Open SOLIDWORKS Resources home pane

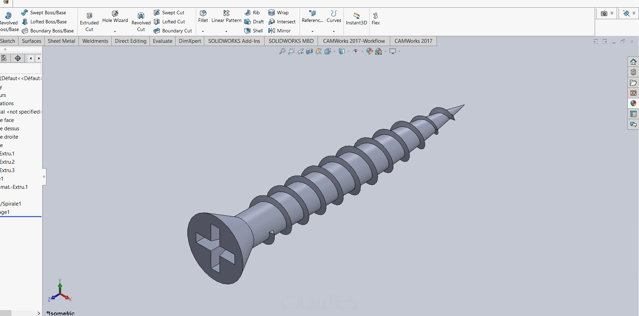pos(633,62)
